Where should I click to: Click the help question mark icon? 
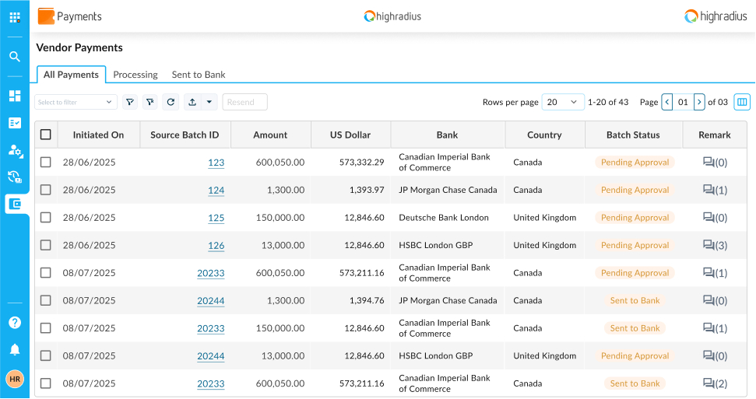(15, 323)
